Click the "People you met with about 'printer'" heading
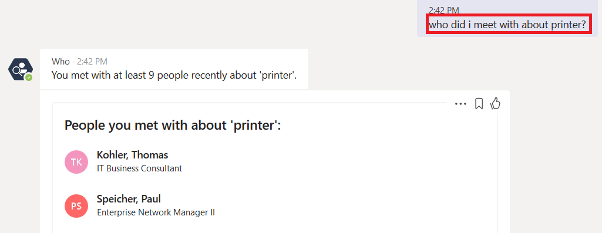The height and width of the screenshot is (233, 602). point(173,125)
